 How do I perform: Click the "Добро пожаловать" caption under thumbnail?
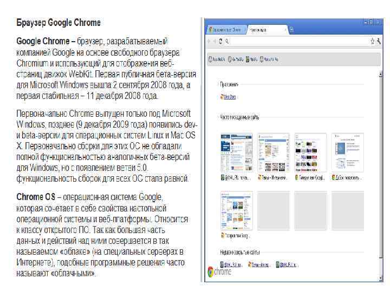pyautogui.click(x=347, y=178)
